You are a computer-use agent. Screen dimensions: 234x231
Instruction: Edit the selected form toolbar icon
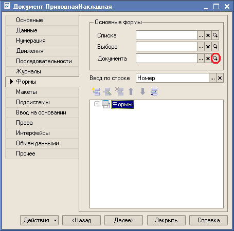107,91
